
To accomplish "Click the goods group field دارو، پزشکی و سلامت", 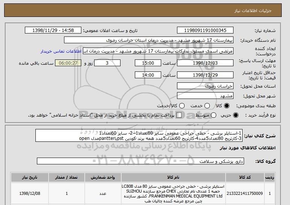I will pos(140,161).
